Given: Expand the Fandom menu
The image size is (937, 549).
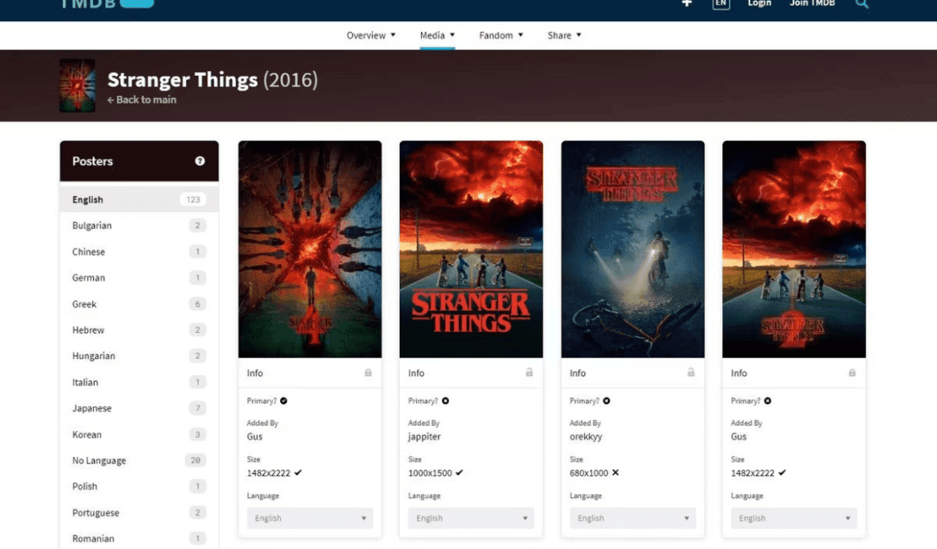Looking at the screenshot, I should [501, 36].
